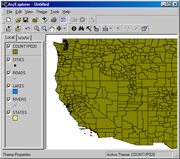Viewport: 180px width, 159px height.
Task: Select the Pan hand tool
Action: click(52, 28)
